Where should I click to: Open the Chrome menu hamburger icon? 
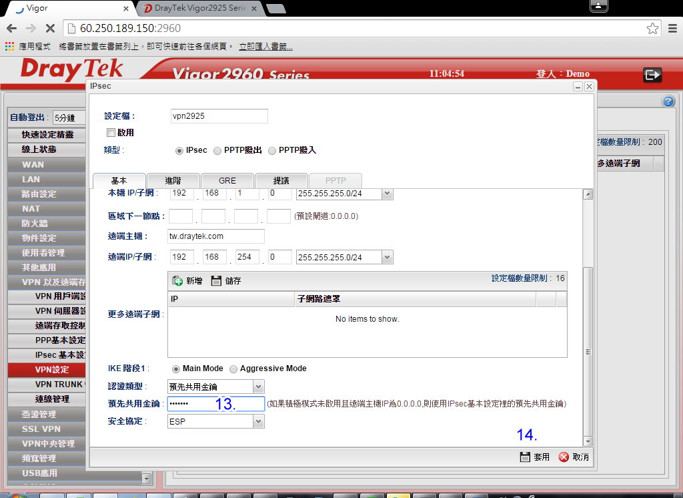(x=672, y=29)
